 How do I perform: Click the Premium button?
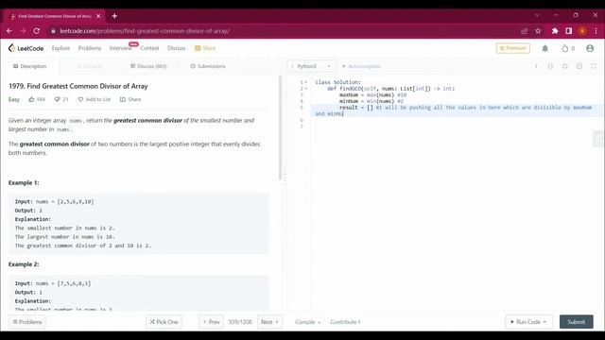(512, 48)
